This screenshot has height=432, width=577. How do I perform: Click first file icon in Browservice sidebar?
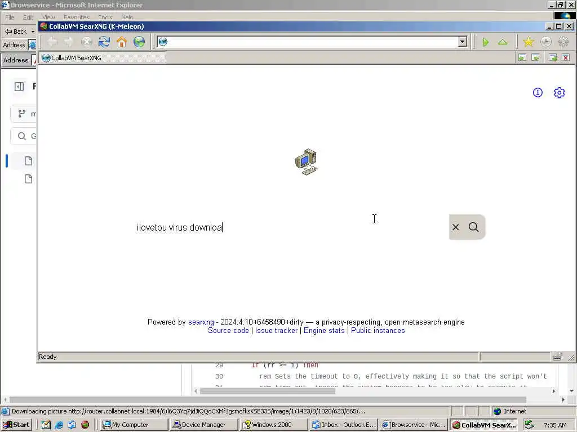click(28, 161)
